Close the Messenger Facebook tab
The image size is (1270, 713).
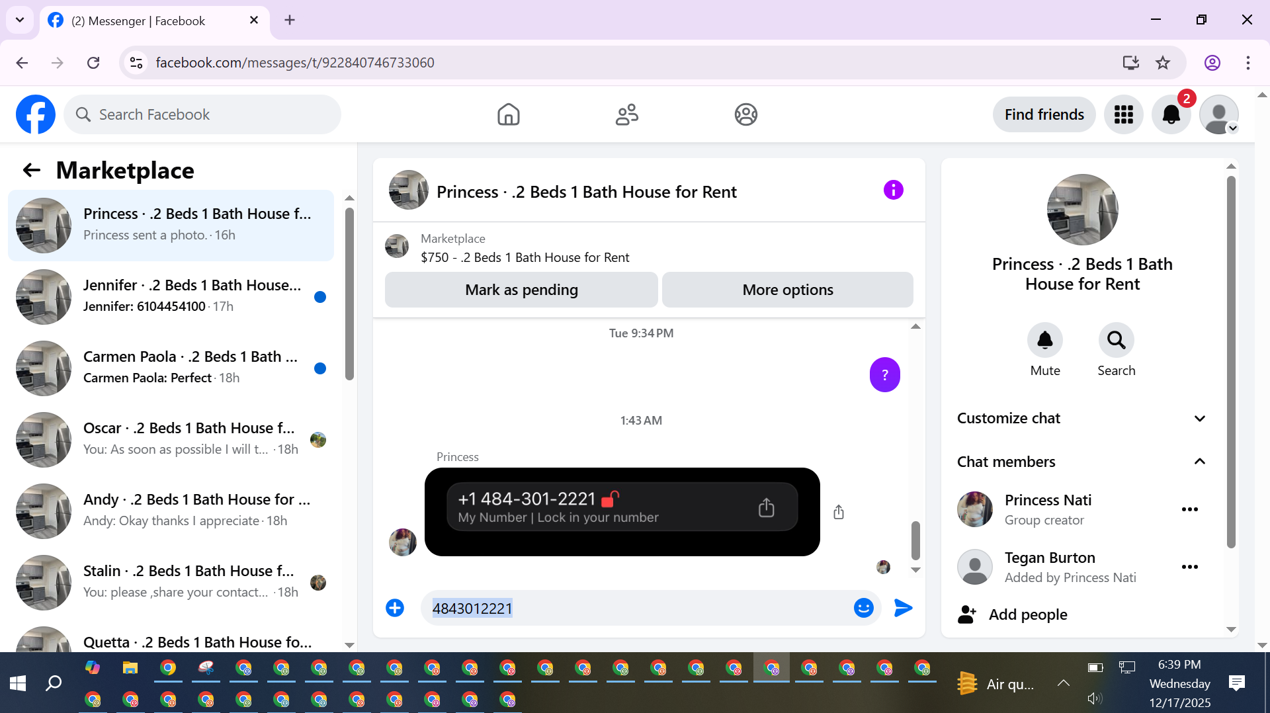[x=254, y=21]
